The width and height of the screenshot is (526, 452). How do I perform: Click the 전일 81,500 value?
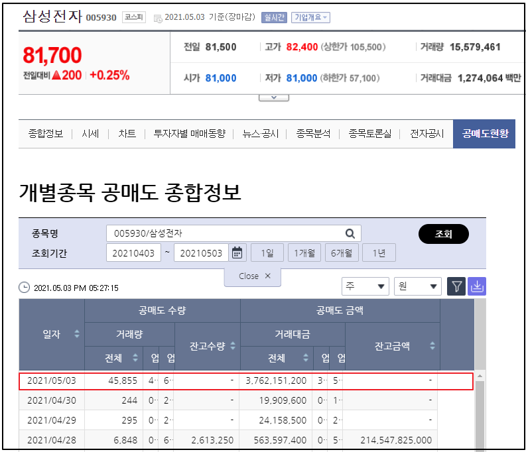220,47
